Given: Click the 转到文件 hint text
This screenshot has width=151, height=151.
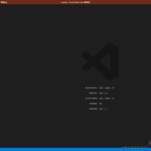Looking at the screenshot, I should click(x=93, y=93).
